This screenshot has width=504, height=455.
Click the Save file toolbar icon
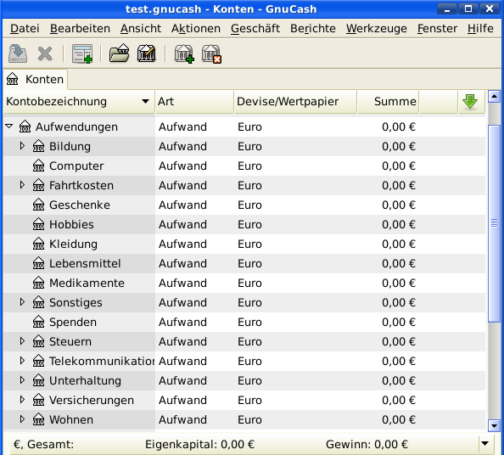[x=18, y=53]
